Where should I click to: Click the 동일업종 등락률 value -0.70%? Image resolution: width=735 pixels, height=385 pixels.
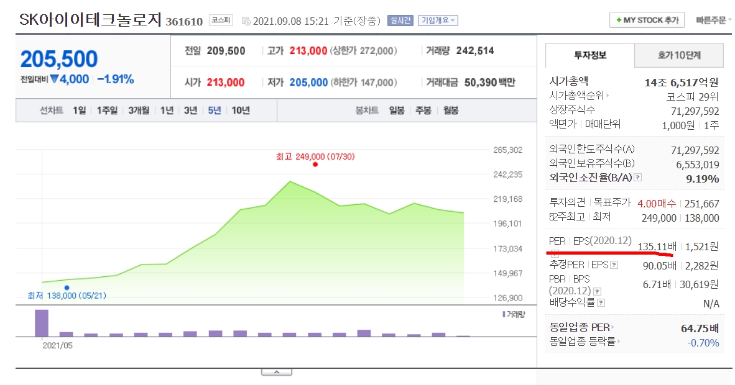point(703,343)
